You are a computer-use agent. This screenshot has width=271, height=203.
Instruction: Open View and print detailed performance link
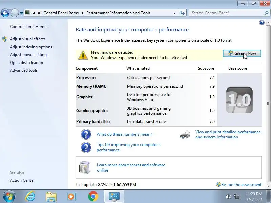(x=228, y=134)
